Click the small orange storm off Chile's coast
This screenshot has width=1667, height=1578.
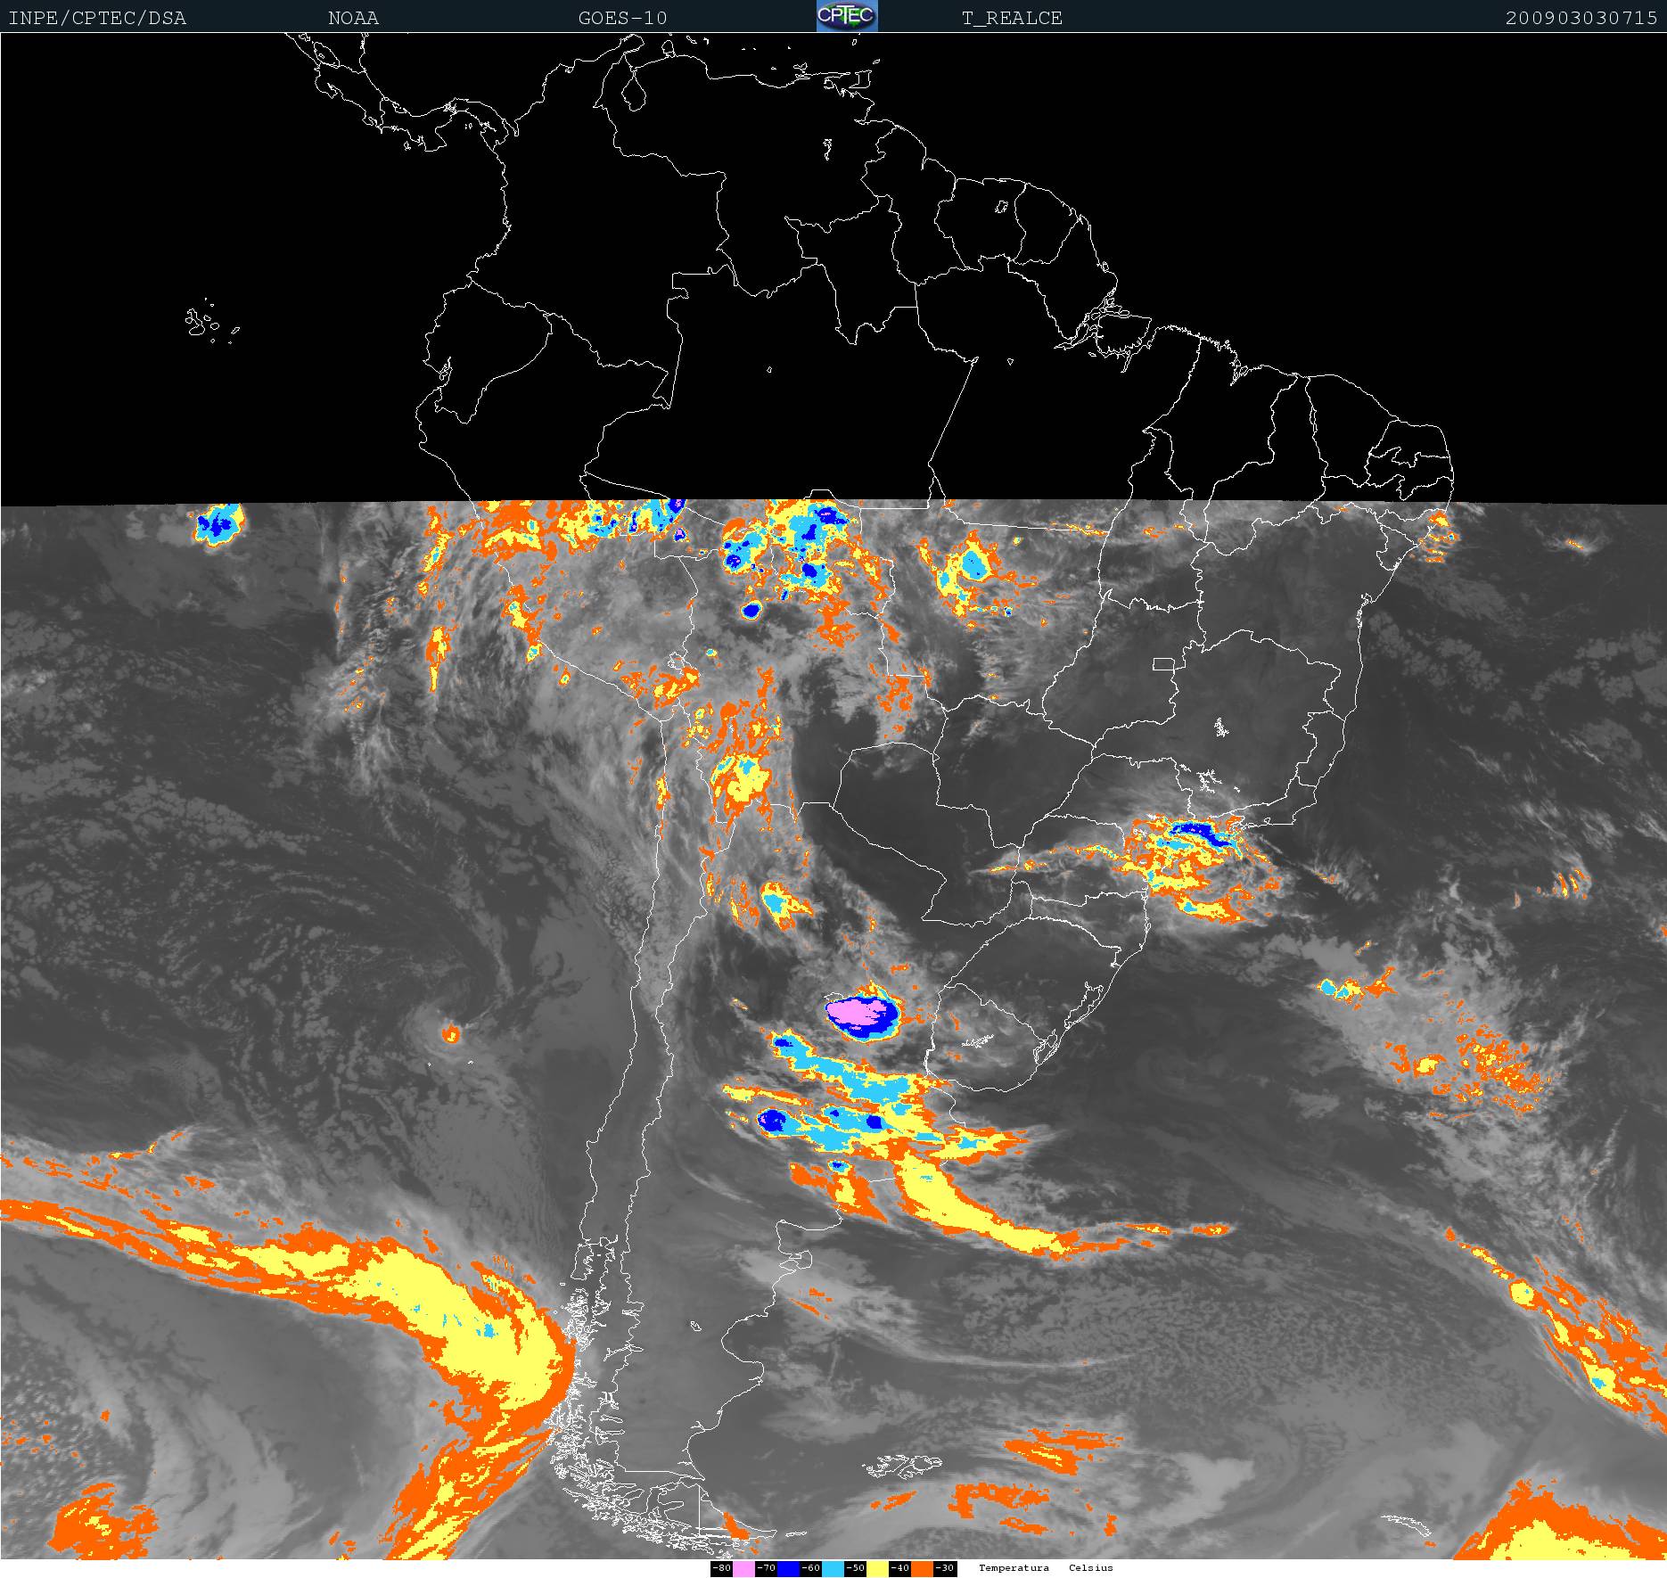pos(450,1033)
